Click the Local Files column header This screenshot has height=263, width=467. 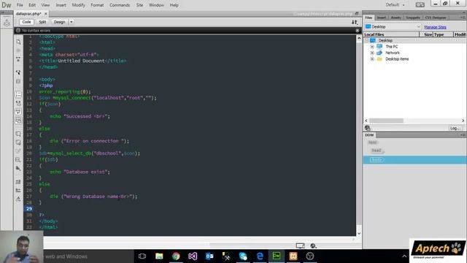click(391, 34)
